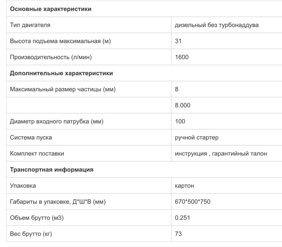The width and height of the screenshot is (282, 247).
Task: Select the packaging value 'картон'
Action: click(184, 186)
